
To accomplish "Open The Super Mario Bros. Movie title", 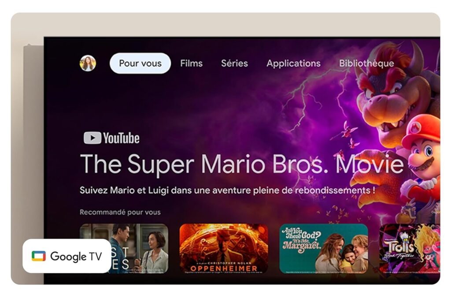I will click(x=242, y=164).
